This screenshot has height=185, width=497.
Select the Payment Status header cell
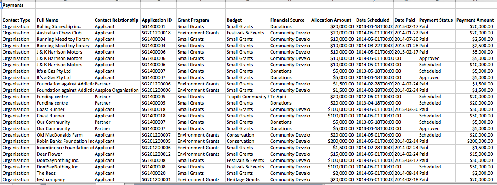tap(436, 20)
